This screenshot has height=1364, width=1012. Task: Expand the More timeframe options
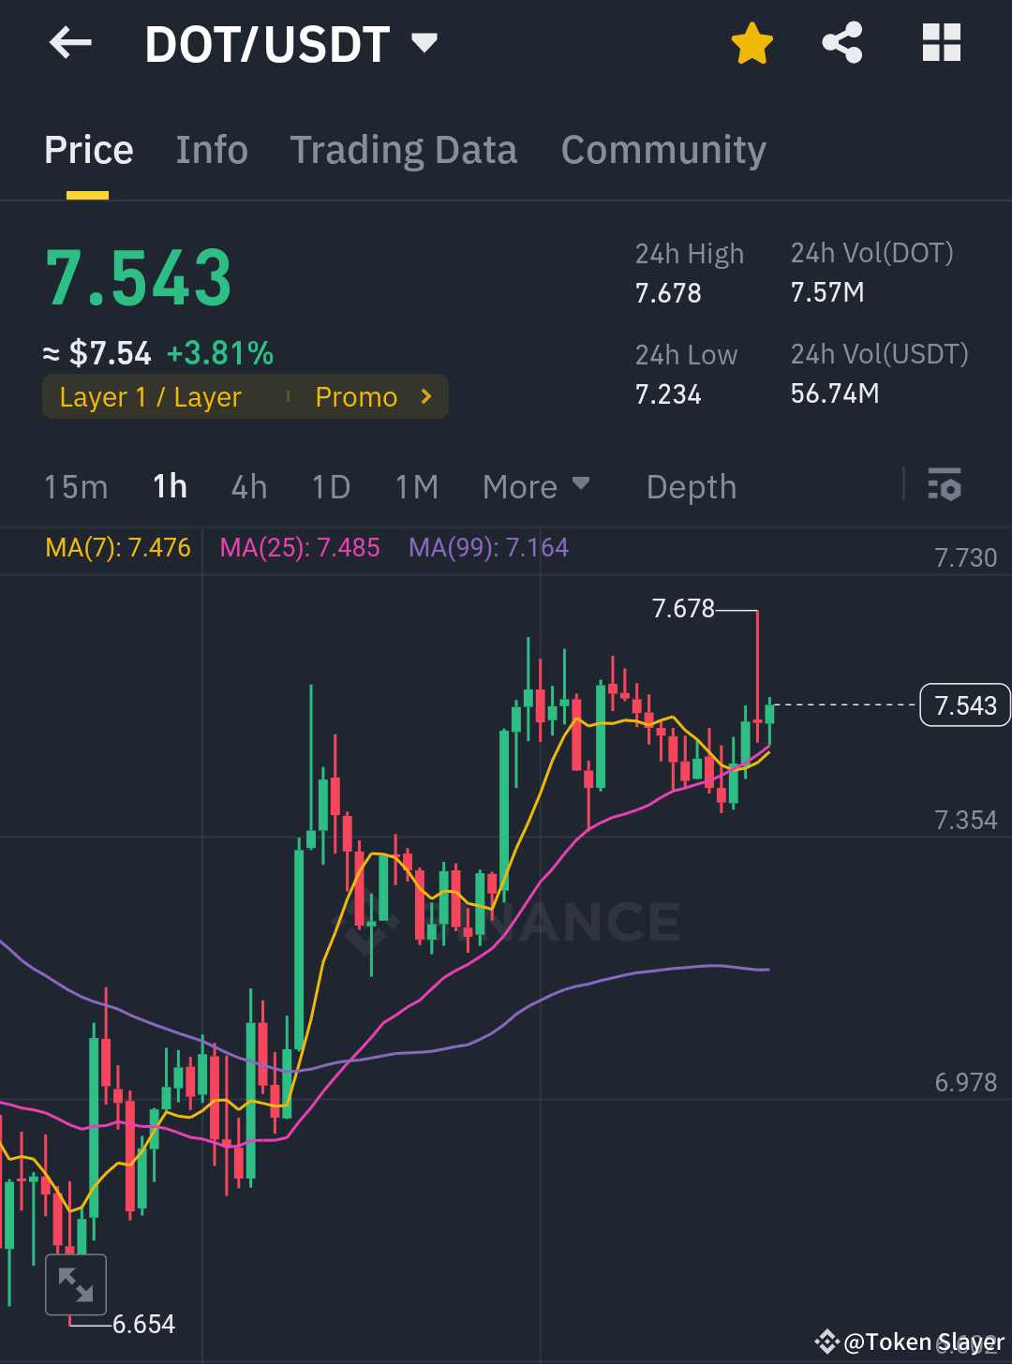click(x=536, y=486)
